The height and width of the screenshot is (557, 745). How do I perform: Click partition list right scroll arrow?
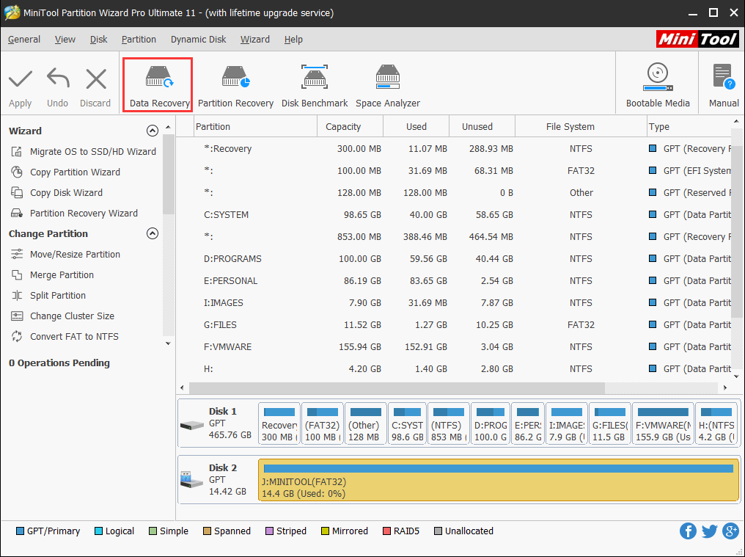point(725,387)
